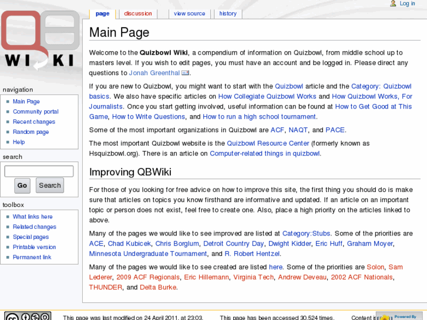Screen dimensions: 427x320
Task: Open the Quizbowl article link
Action: click(x=289, y=86)
